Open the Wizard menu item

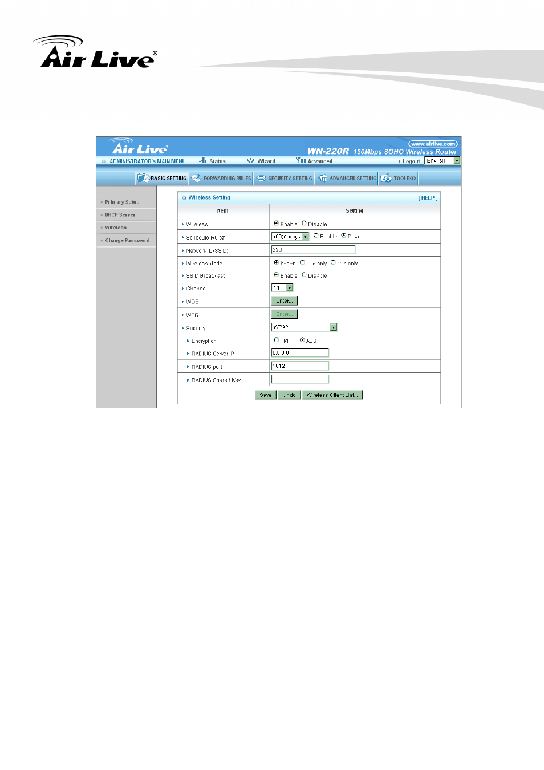[266, 161]
